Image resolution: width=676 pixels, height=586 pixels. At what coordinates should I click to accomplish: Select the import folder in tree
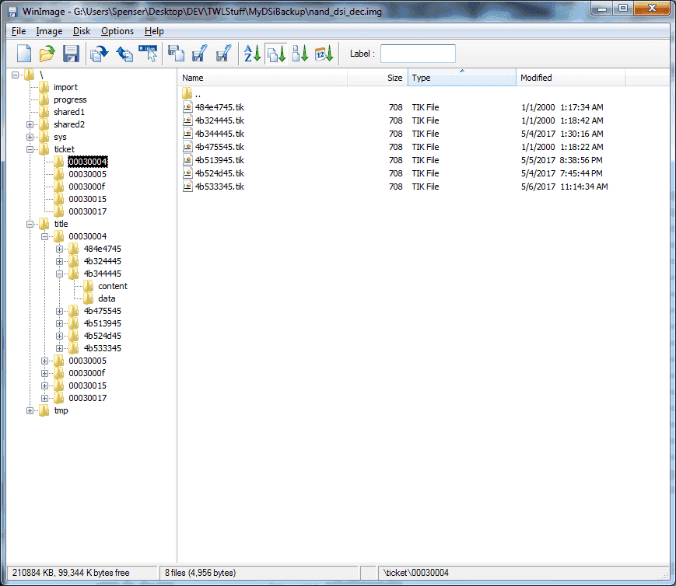[65, 87]
